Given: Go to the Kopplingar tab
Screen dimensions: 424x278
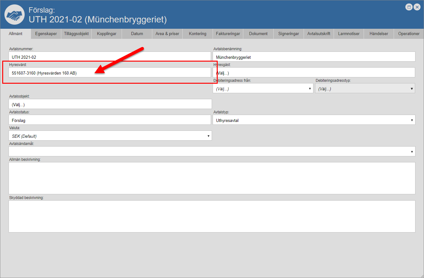Looking at the screenshot, I should tap(107, 34).
